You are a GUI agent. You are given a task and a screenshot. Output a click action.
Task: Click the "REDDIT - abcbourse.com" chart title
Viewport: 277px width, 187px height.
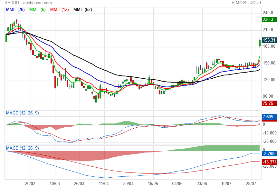(x=28, y=3)
